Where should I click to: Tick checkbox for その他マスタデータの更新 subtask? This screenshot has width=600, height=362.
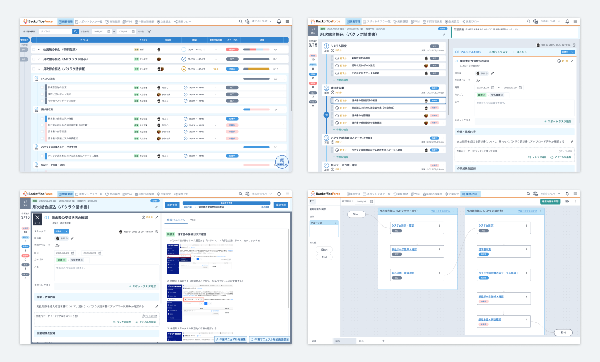(42, 101)
